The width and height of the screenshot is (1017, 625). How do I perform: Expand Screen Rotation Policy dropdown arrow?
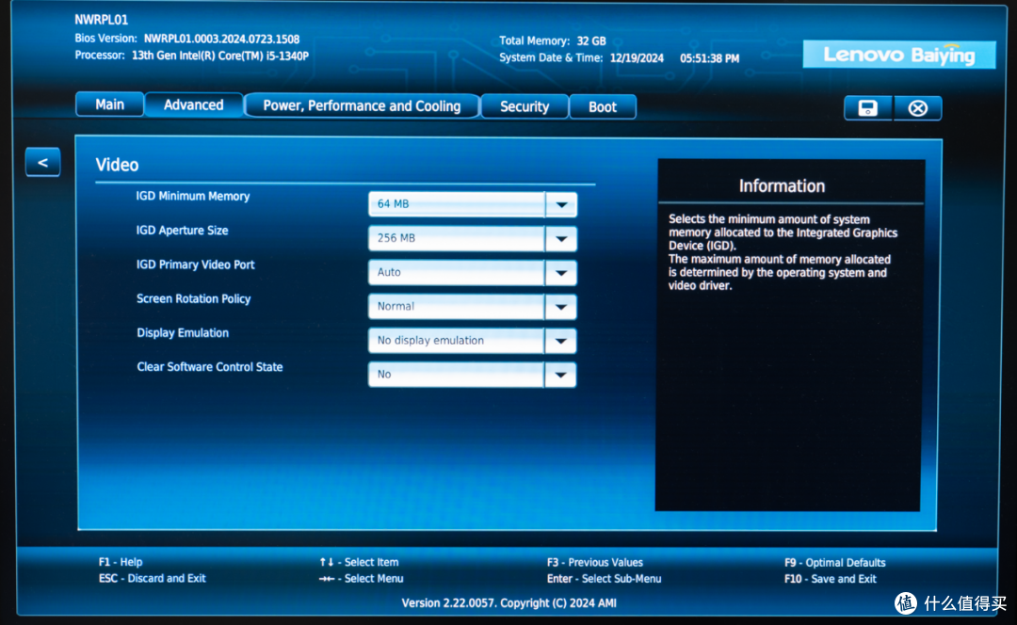point(561,307)
